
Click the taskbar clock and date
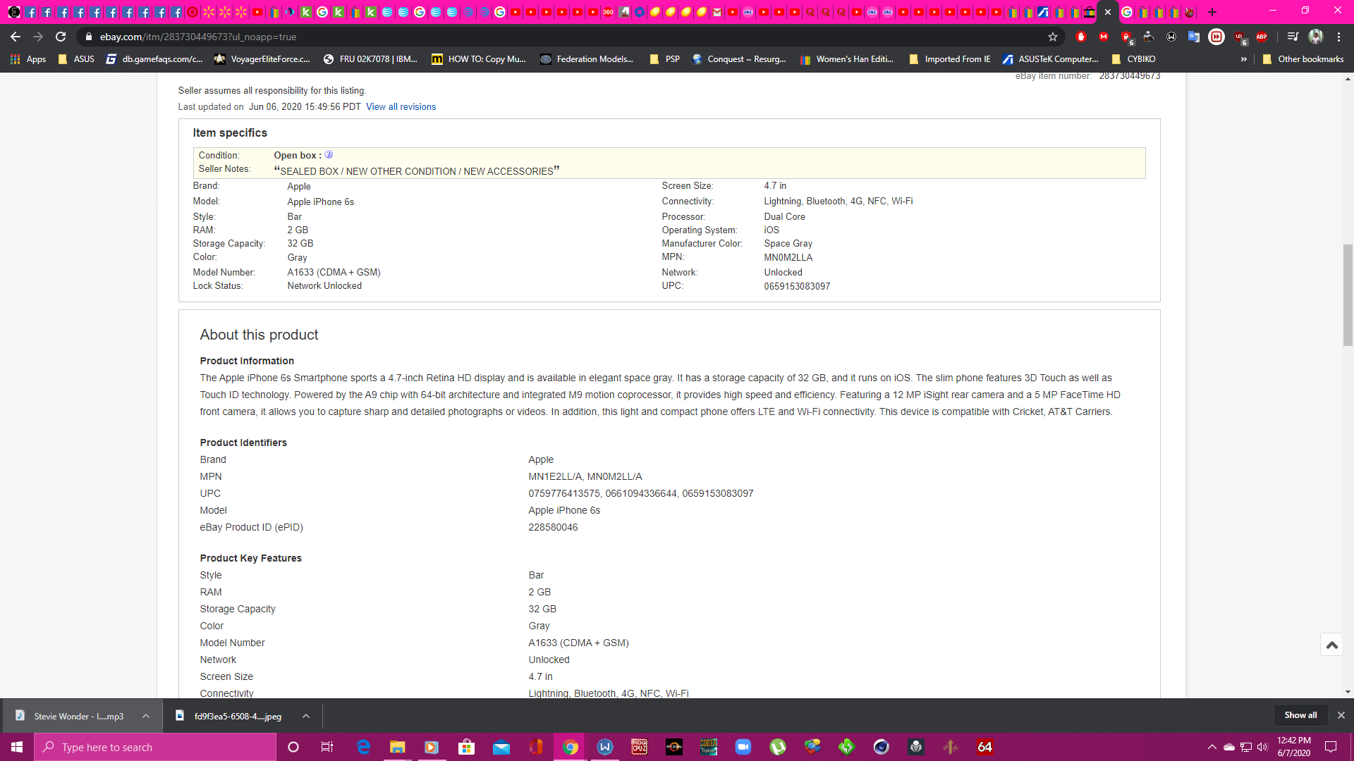[1294, 747]
